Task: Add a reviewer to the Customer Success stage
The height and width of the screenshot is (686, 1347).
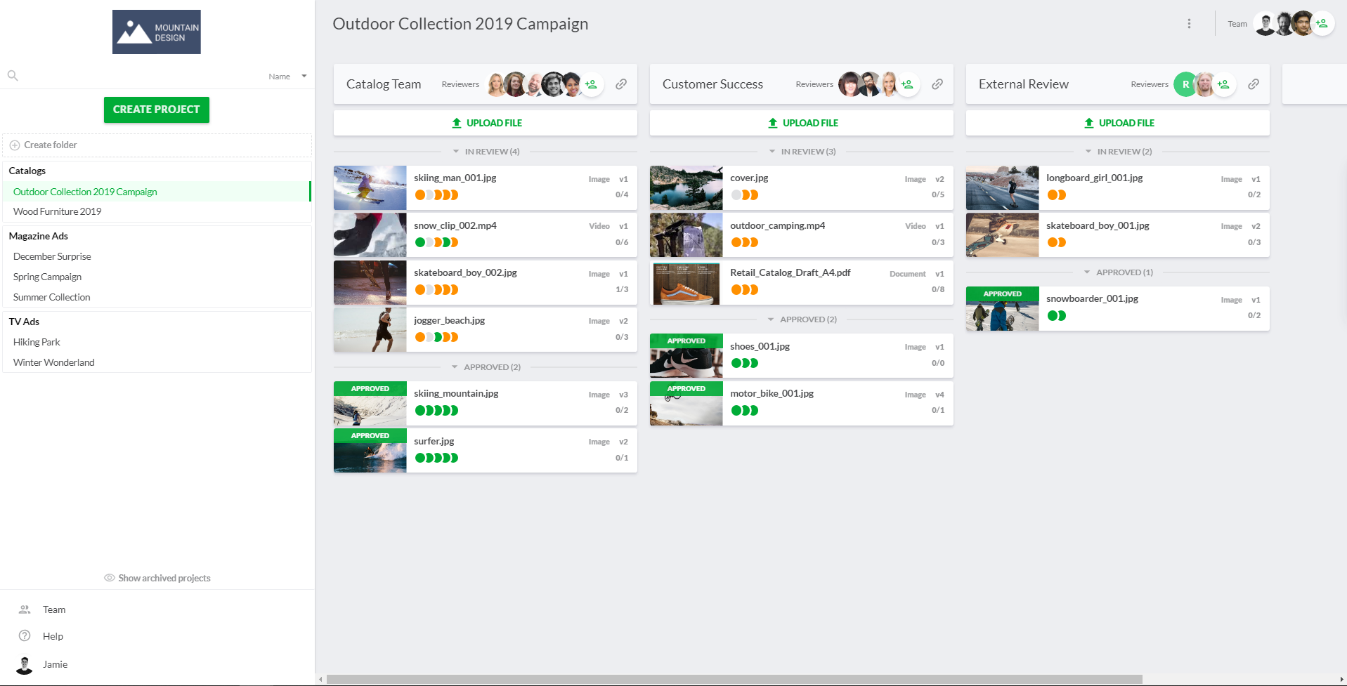Action: pyautogui.click(x=907, y=84)
